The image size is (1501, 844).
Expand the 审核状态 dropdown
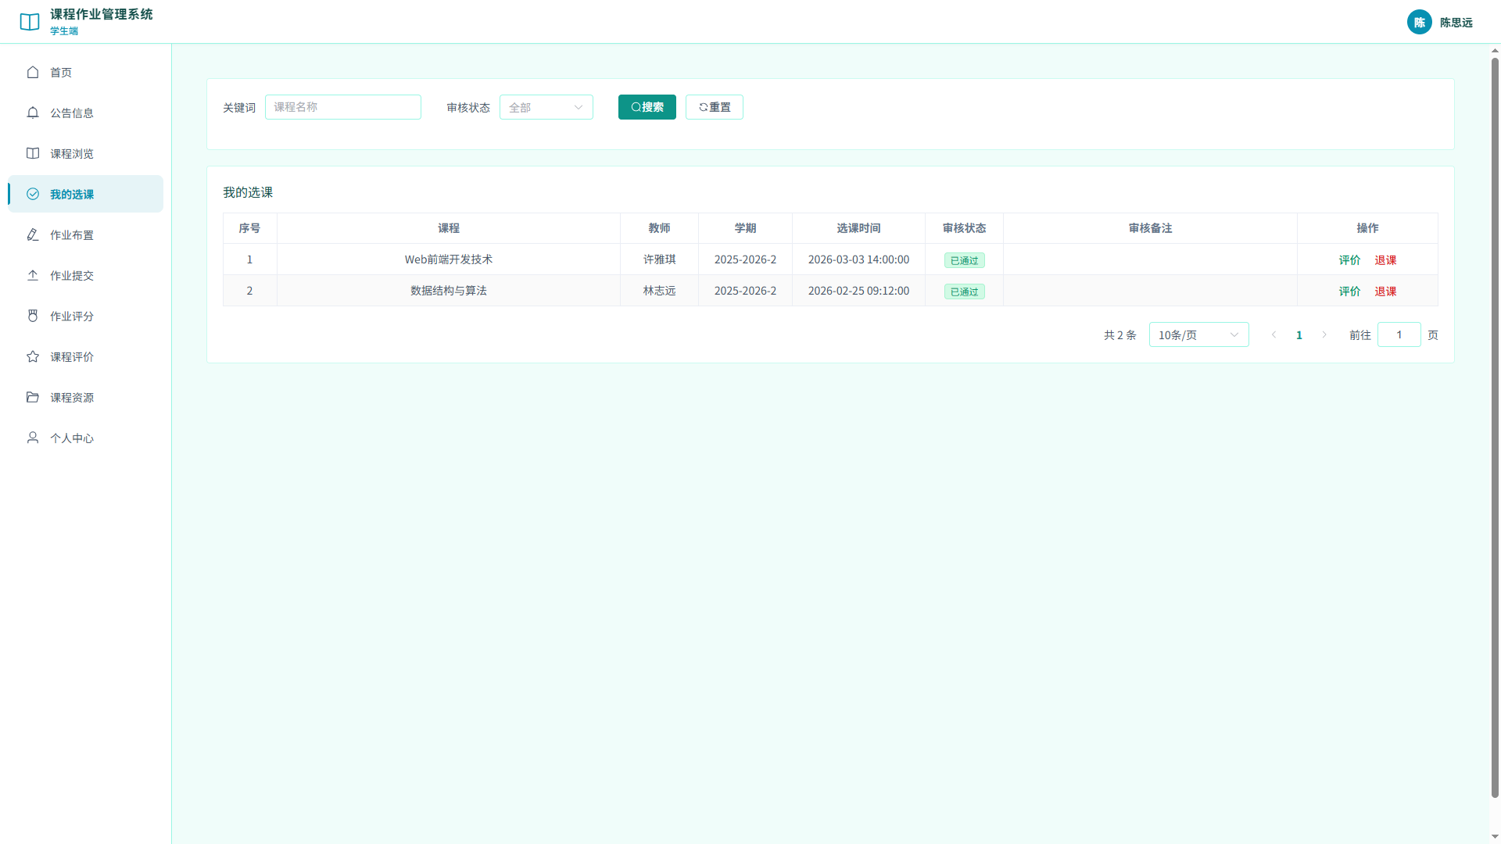(x=546, y=107)
